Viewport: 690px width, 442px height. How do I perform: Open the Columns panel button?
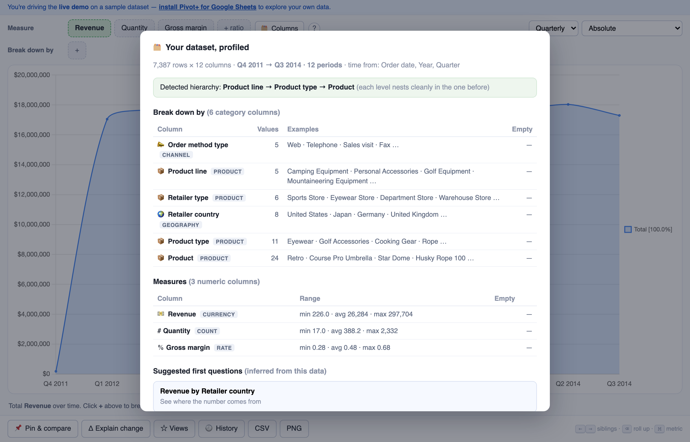pos(279,28)
